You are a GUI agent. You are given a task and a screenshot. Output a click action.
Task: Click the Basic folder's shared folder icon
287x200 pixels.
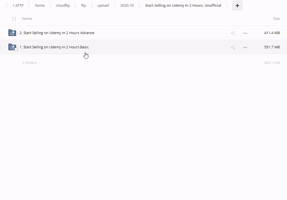12,47
